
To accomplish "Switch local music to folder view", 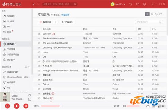I will [161, 14].
